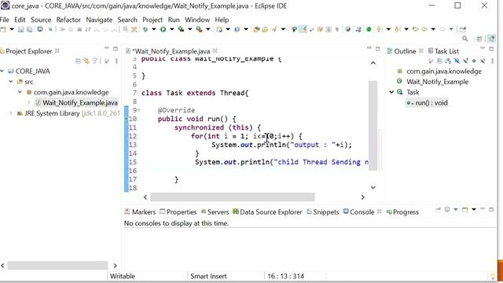The height and width of the screenshot is (283, 503).
Task: Open the Run button dropdown arrow
Action: pyautogui.click(x=171, y=30)
